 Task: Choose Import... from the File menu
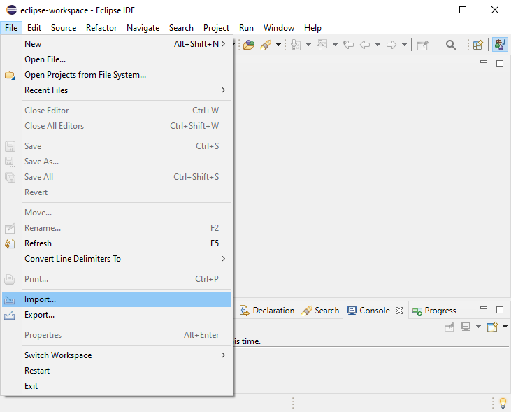coord(40,299)
